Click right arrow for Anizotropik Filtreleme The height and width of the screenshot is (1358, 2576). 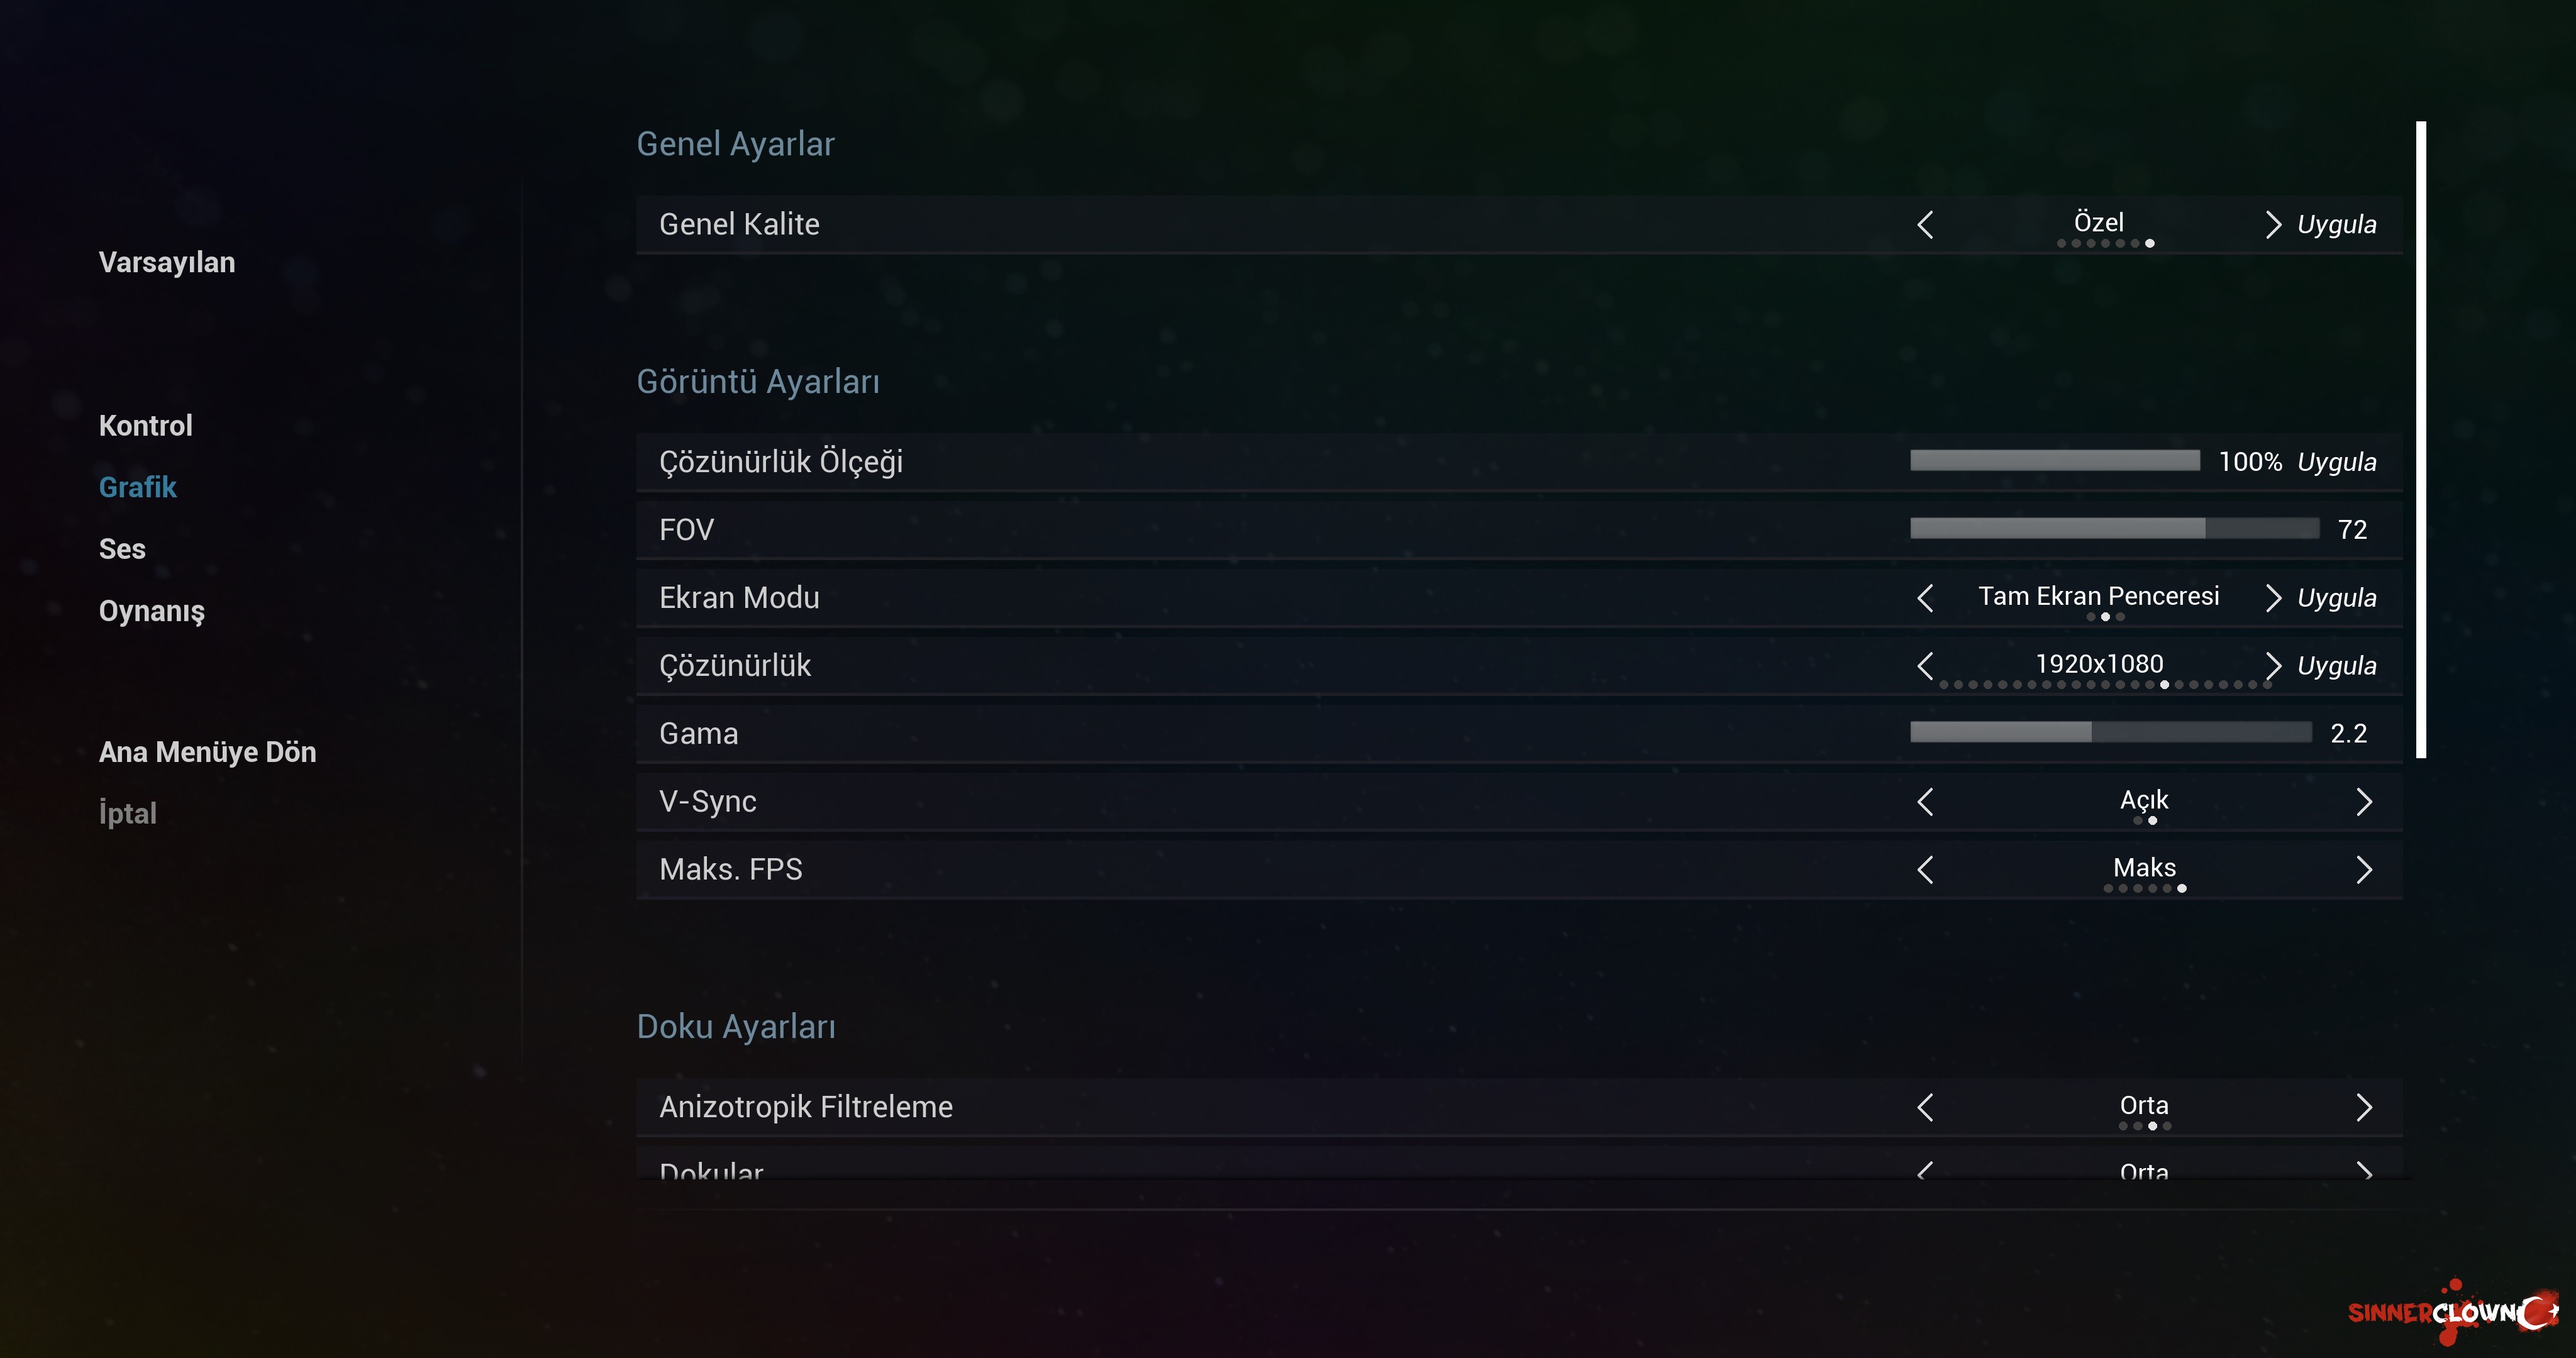point(2364,1107)
